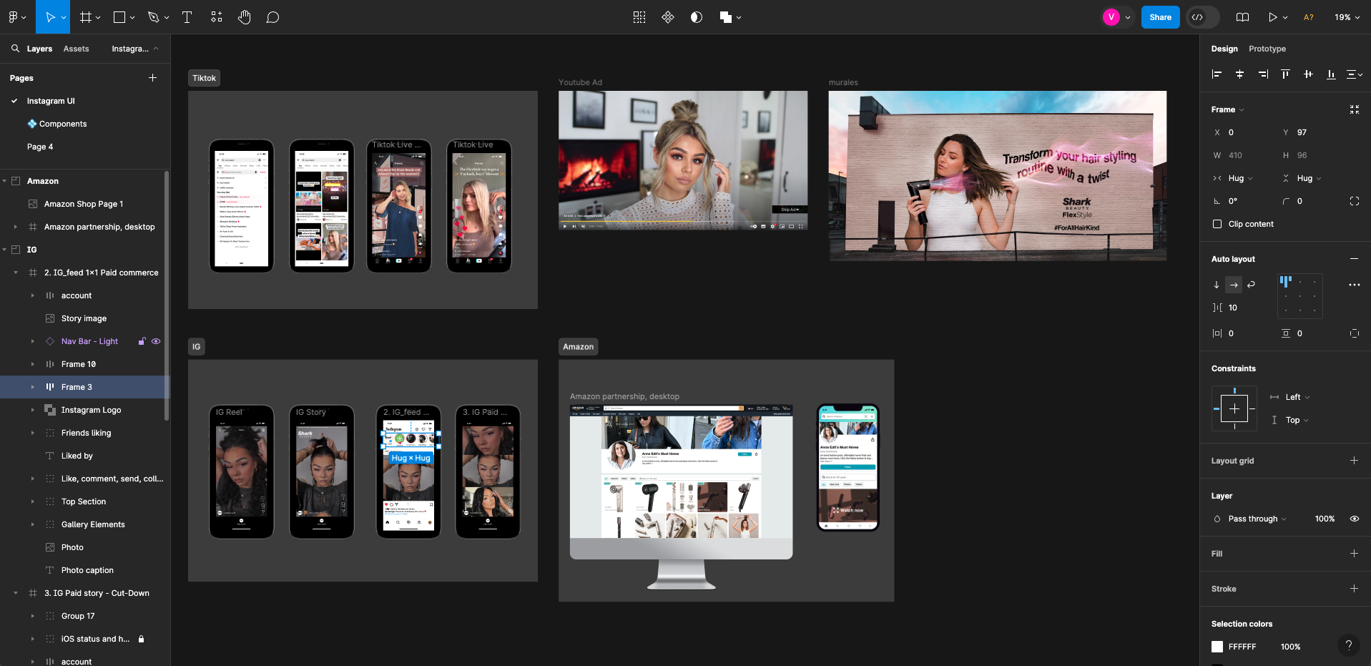
Task: Toggle visibility of Nav Bar - Light layer
Action: (156, 341)
